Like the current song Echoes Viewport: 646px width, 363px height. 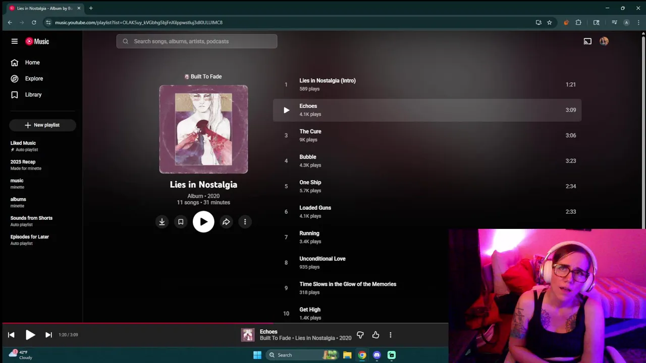[x=375, y=335]
